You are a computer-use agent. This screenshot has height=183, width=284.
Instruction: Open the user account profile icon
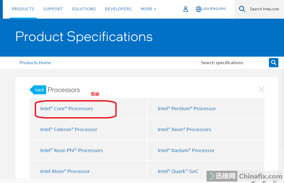tap(186, 9)
